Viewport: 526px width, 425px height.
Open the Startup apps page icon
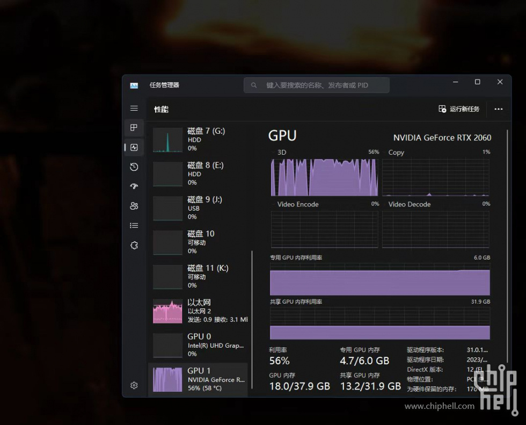[134, 186]
